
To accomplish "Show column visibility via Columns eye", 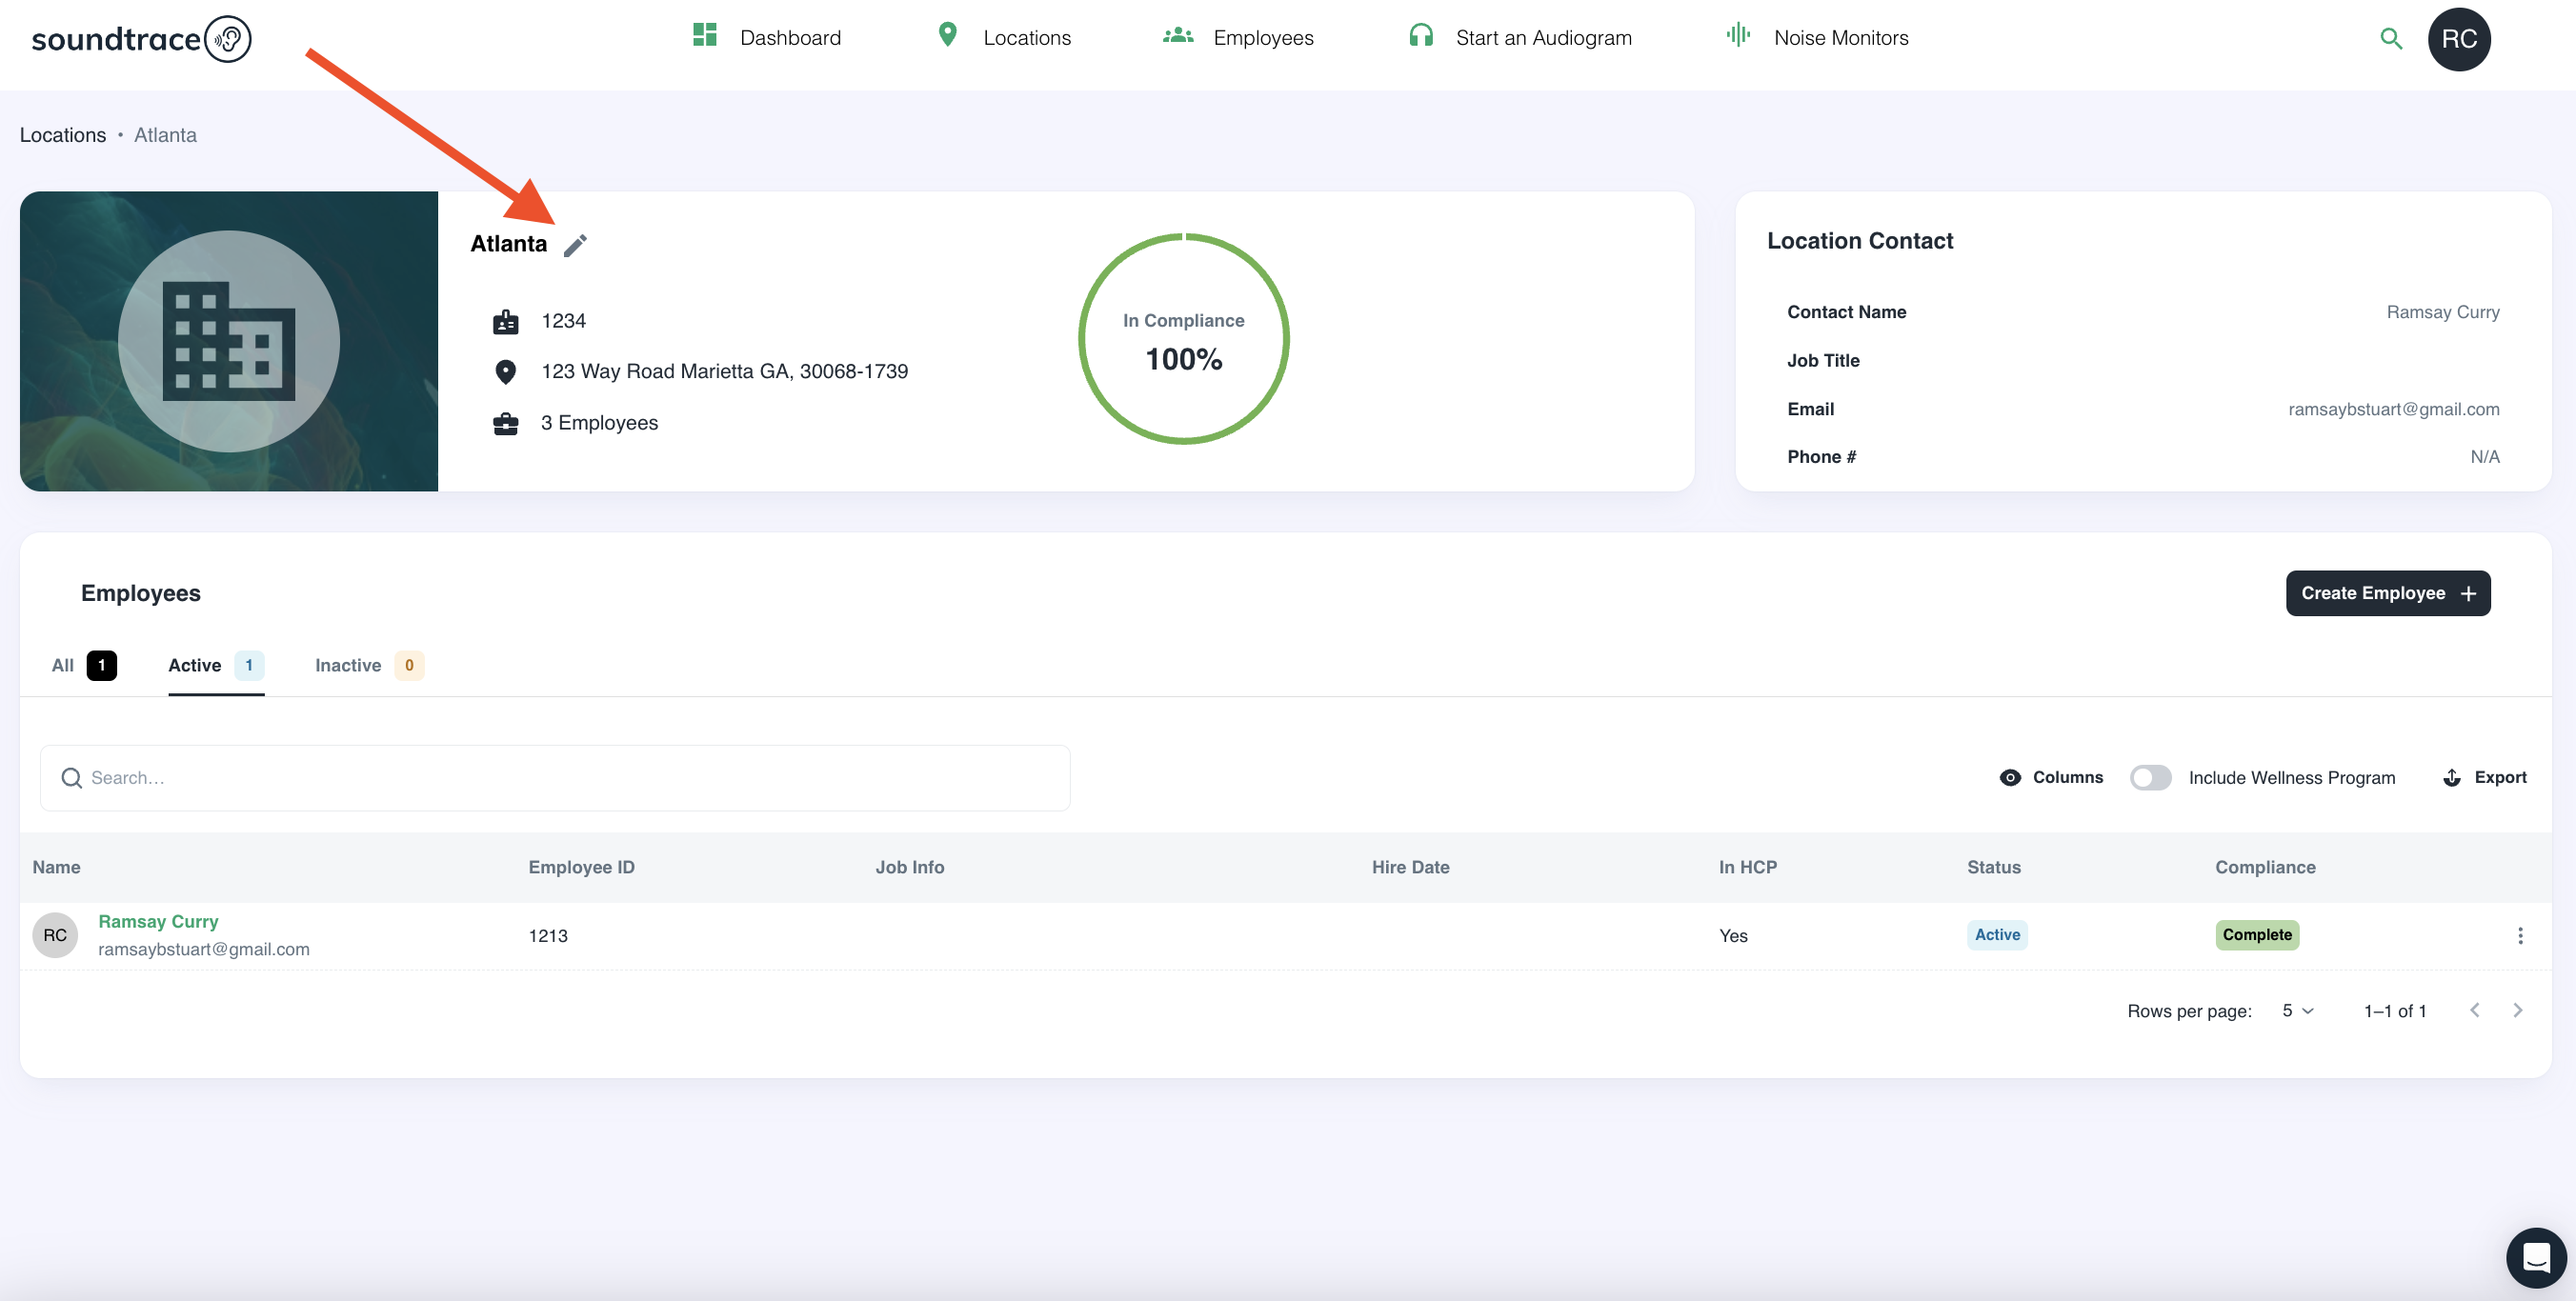I will point(2010,777).
